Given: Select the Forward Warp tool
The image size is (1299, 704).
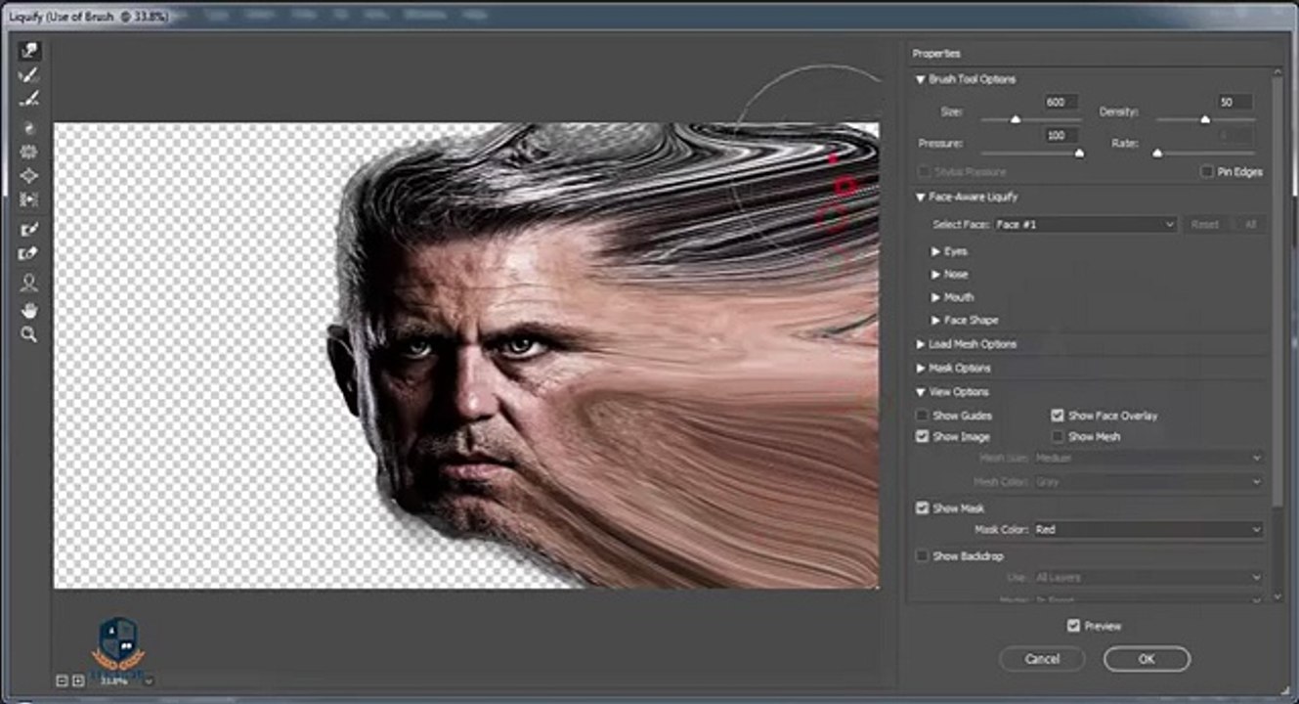Looking at the screenshot, I should 29,51.
